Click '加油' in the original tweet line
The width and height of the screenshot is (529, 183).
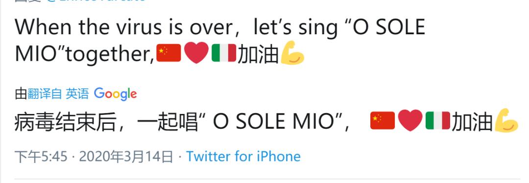(258, 54)
